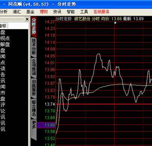This screenshot has width=152, height=146.
Task: Click the green 13.65 price label
Action: tap(50, 118)
